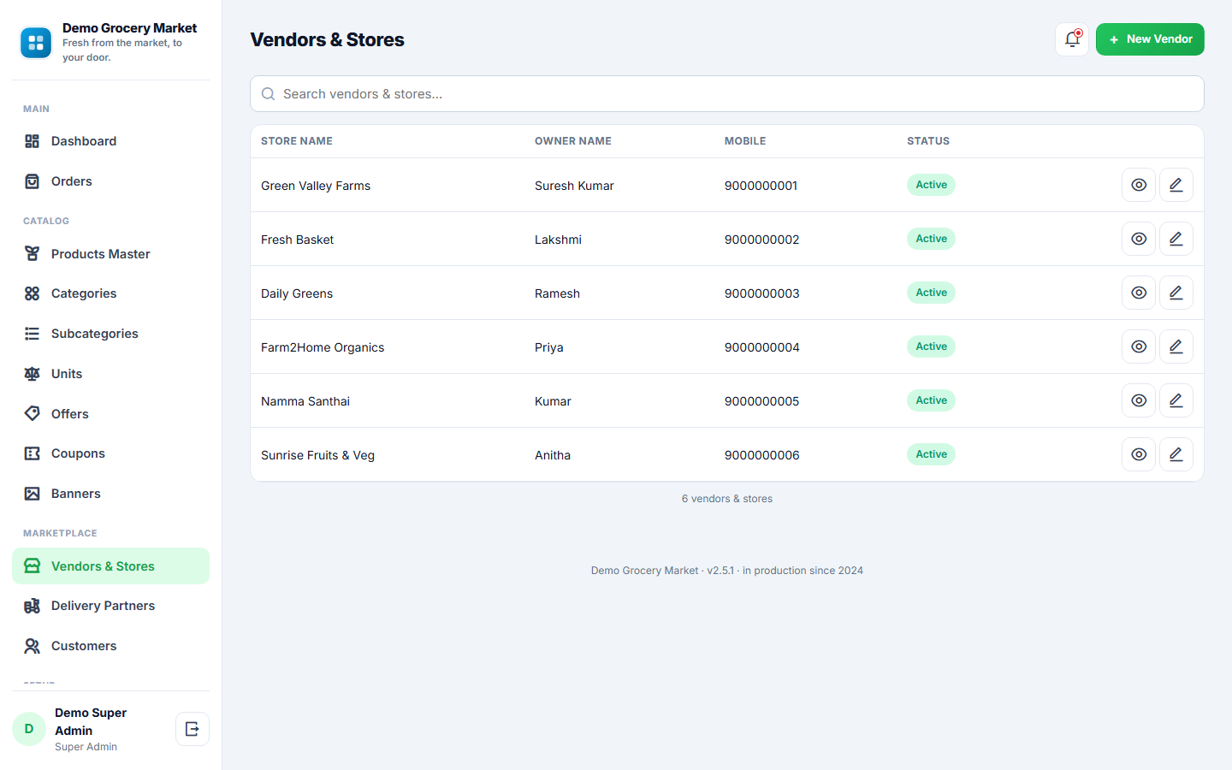Viewport: 1232px width, 770px height.
Task: Click Namma Santhai store name
Action: [x=305, y=401]
